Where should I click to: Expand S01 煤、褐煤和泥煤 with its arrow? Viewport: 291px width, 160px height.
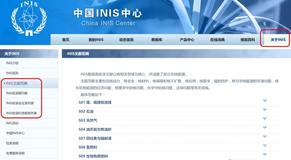click(x=265, y=101)
